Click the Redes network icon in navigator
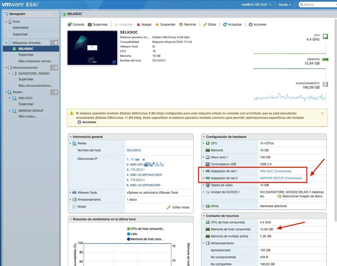This screenshot has width=337, height=266. pos(10,92)
